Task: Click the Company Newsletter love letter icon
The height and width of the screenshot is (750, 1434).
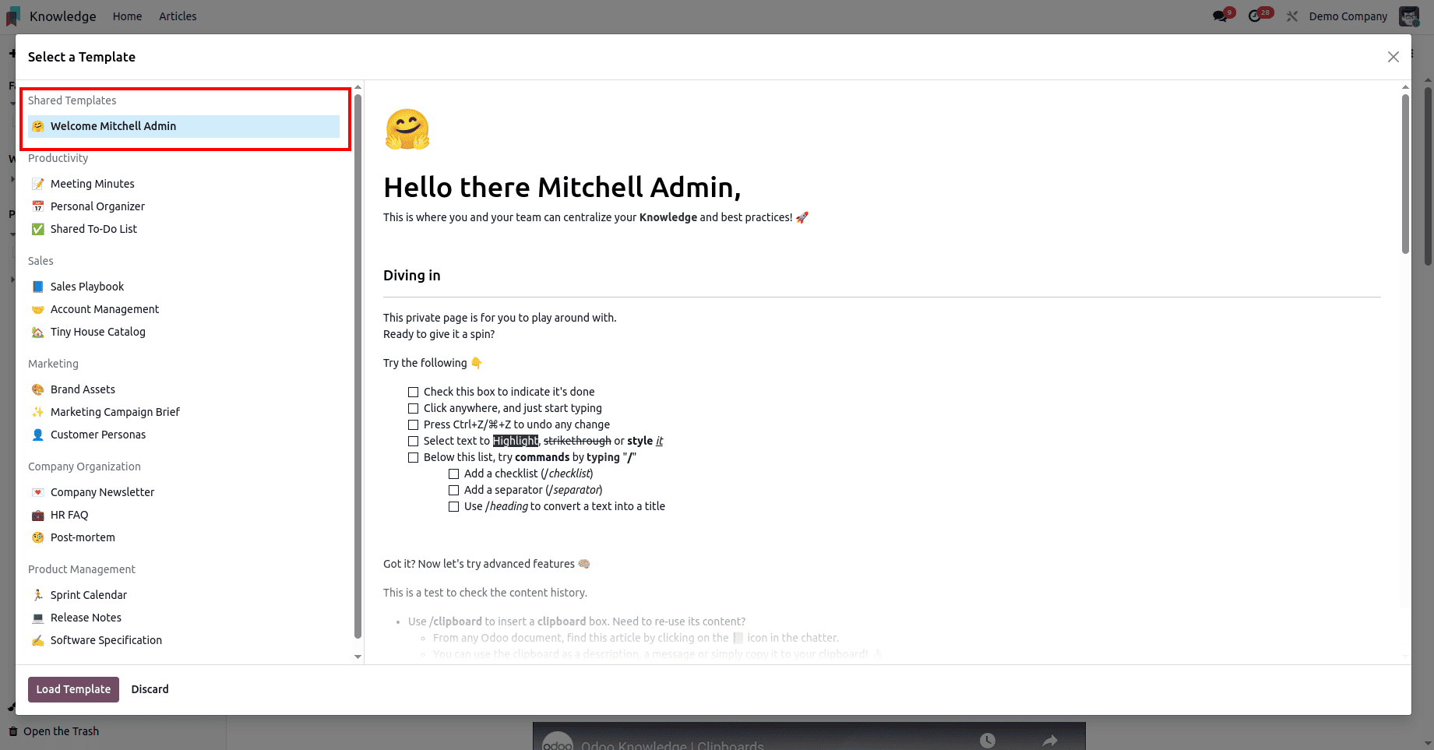Action: [37, 492]
